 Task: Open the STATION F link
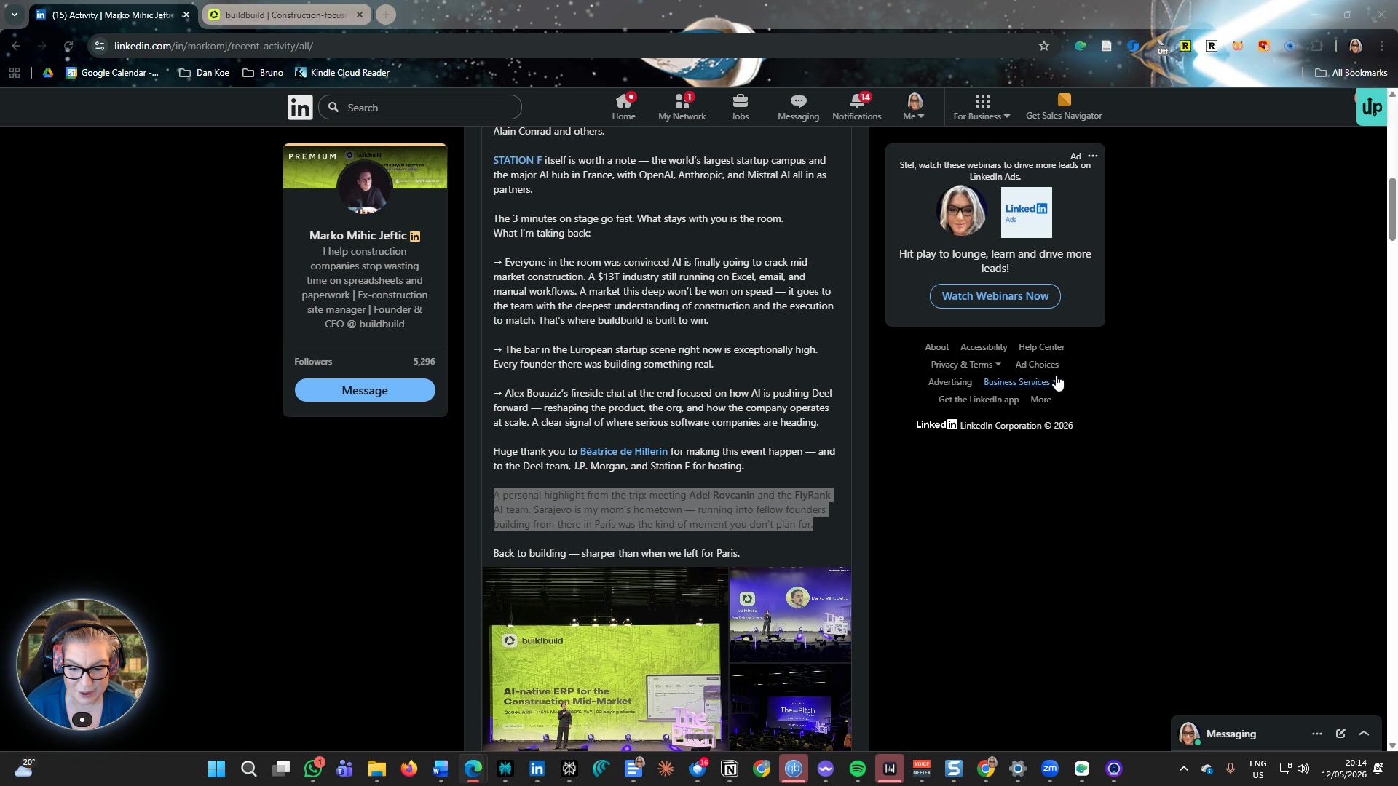click(517, 160)
